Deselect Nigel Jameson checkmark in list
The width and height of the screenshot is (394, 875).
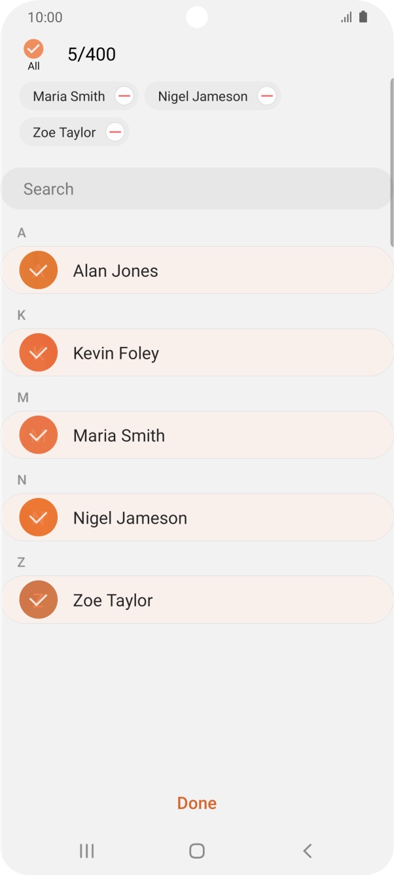(39, 518)
